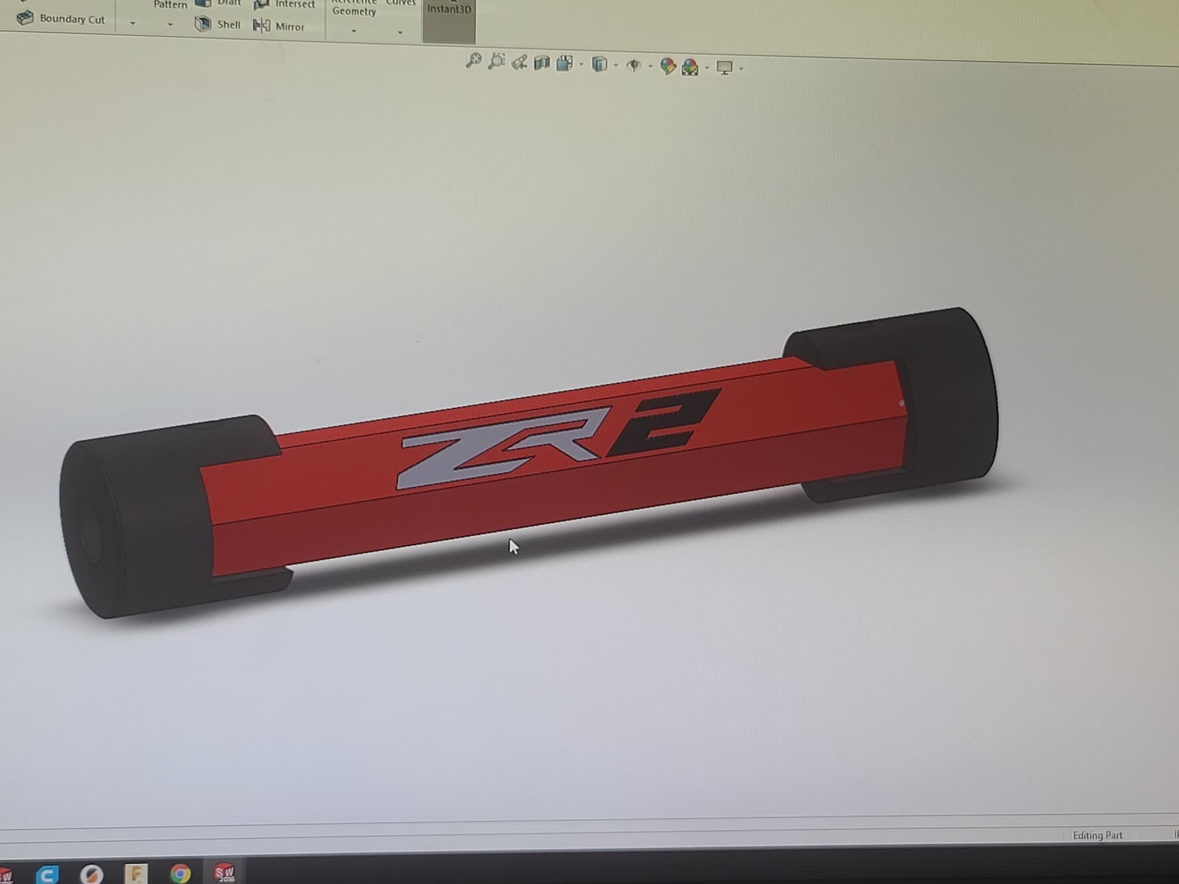Choose the Mirror feature icon
Viewport: 1179px width, 884px height.
tap(261, 26)
